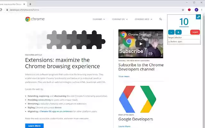Click the Chrome logo in site header
Screen dimensions: 205x128
(x=35, y=19)
